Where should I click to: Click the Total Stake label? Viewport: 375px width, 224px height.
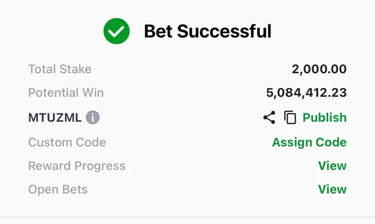point(60,69)
